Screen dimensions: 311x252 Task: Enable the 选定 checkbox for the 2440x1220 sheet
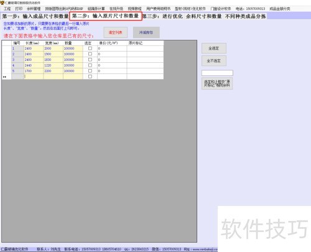coord(90,65)
